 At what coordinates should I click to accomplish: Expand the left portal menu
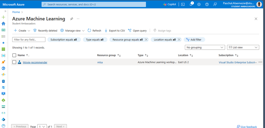pyautogui.click(x=5, y=11)
